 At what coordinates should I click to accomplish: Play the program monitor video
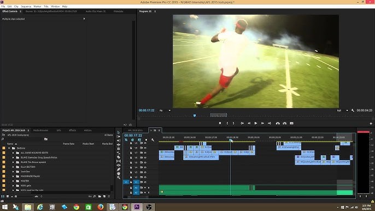click(256, 123)
